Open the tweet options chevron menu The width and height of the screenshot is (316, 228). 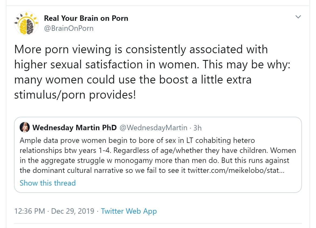298,17
